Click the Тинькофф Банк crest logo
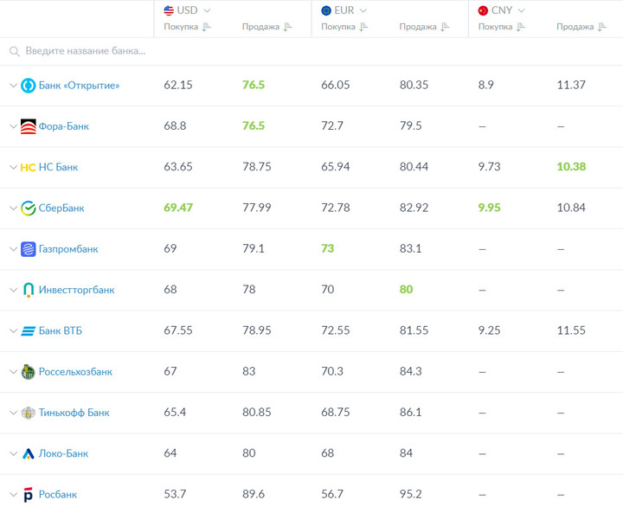 tap(29, 413)
